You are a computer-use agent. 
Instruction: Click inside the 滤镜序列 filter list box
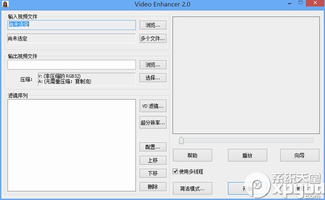point(71,146)
